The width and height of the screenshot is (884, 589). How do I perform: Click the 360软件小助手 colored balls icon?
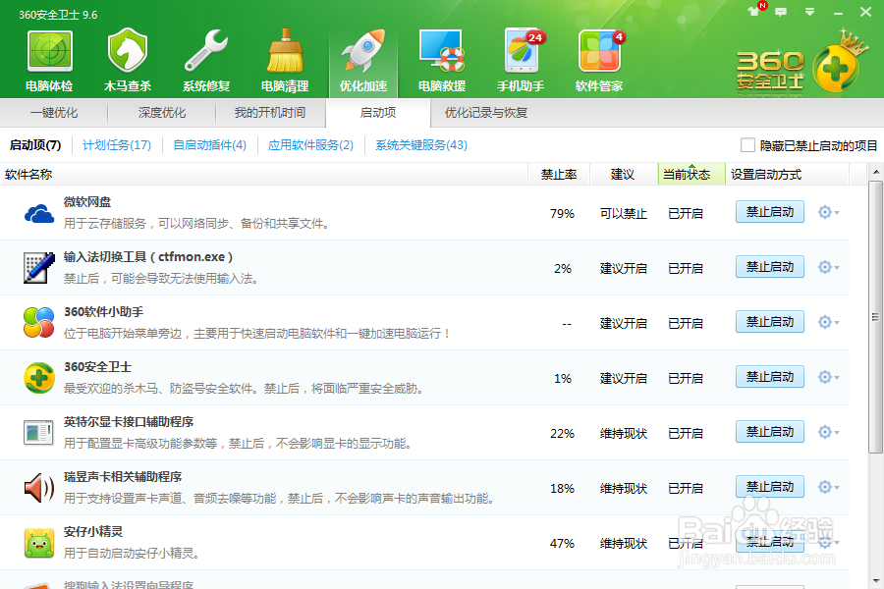pyautogui.click(x=39, y=322)
